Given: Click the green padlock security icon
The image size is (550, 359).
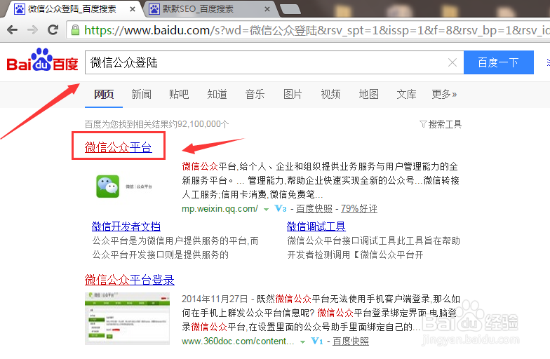Looking at the screenshot, I should [75, 30].
